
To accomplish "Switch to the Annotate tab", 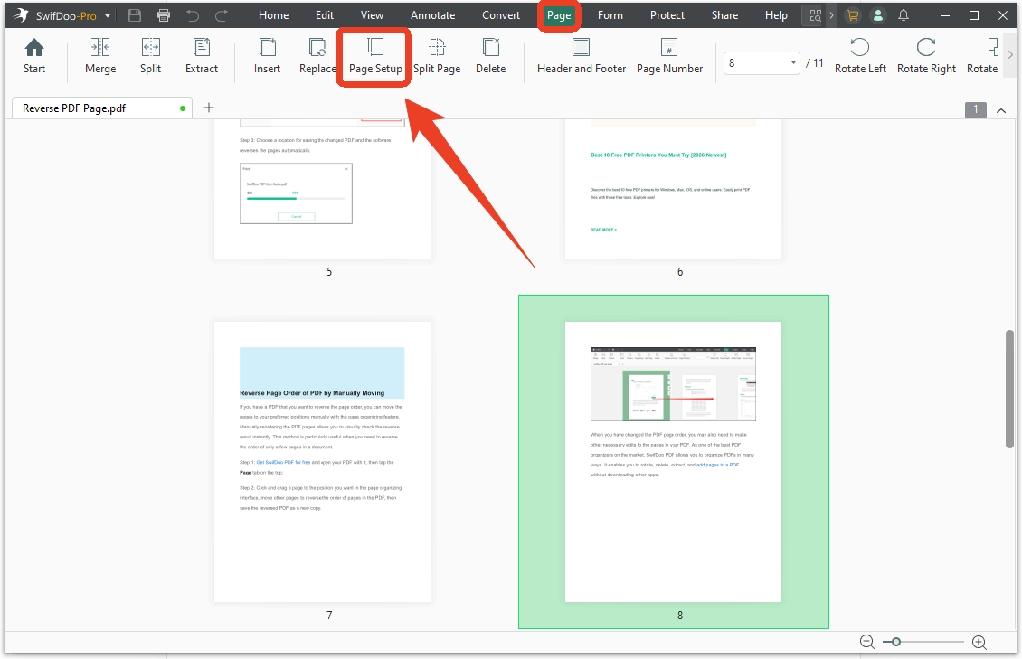I will click(x=433, y=15).
